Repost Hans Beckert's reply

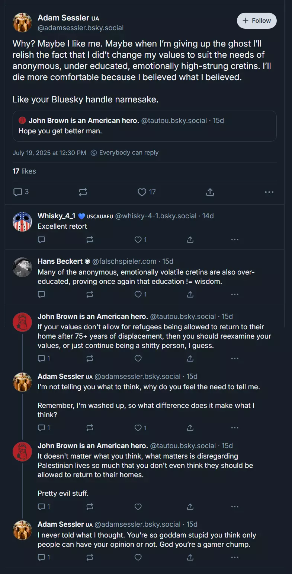point(90,295)
